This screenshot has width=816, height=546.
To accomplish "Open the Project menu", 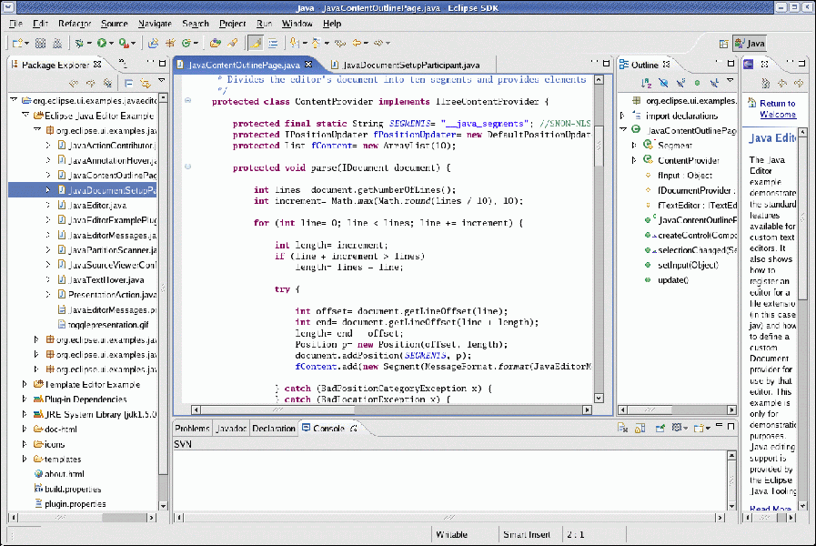I will [232, 24].
